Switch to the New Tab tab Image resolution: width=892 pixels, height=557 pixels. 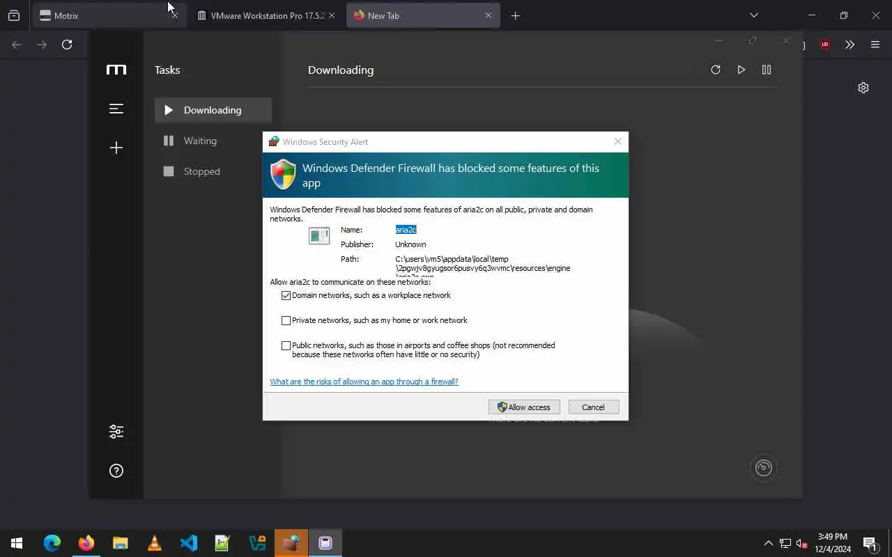tap(423, 15)
